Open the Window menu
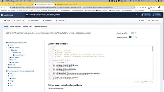The image size is (164, 92). click(x=30, y=1)
